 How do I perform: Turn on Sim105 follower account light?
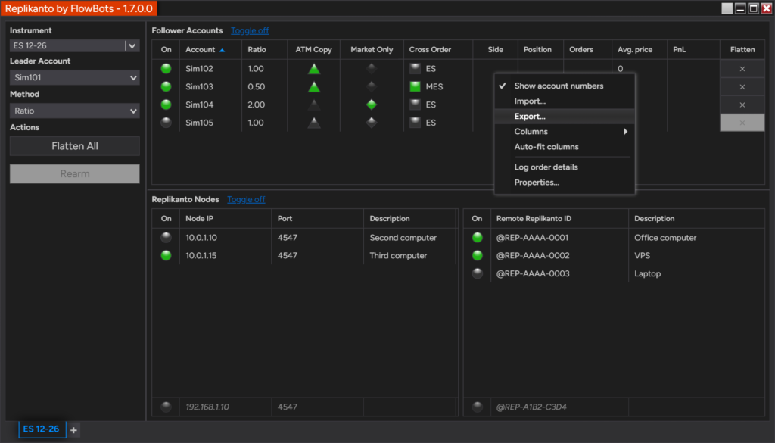click(166, 123)
